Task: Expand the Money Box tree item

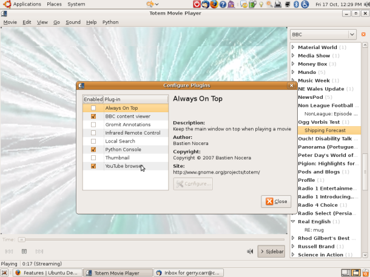Action: click(293, 64)
